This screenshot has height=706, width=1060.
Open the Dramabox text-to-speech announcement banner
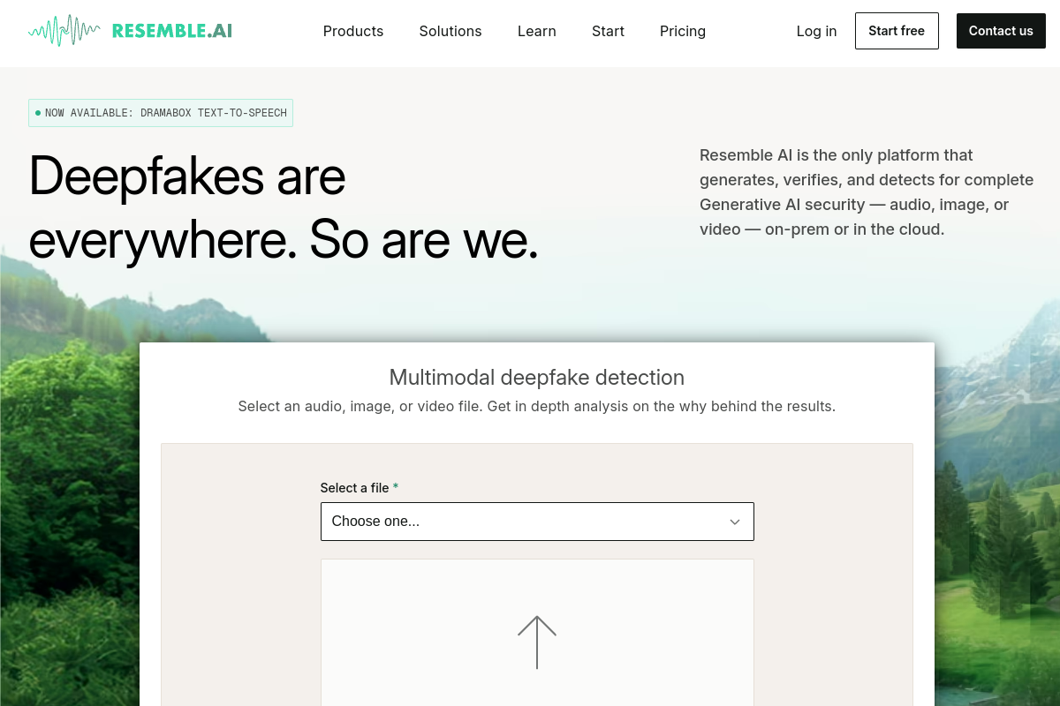point(161,113)
